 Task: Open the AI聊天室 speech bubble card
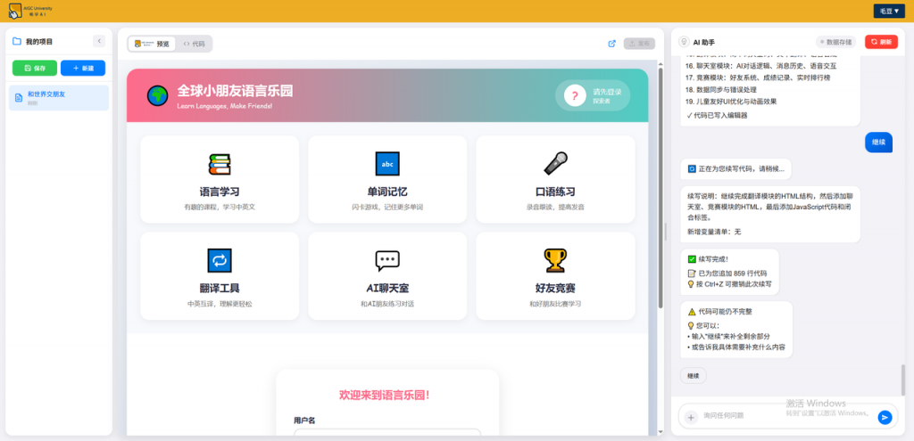(x=387, y=275)
